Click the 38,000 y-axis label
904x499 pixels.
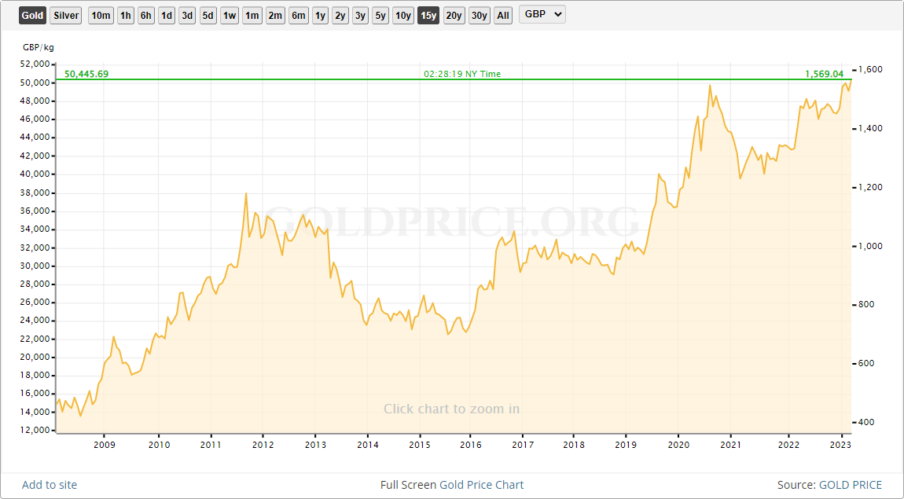[35, 193]
